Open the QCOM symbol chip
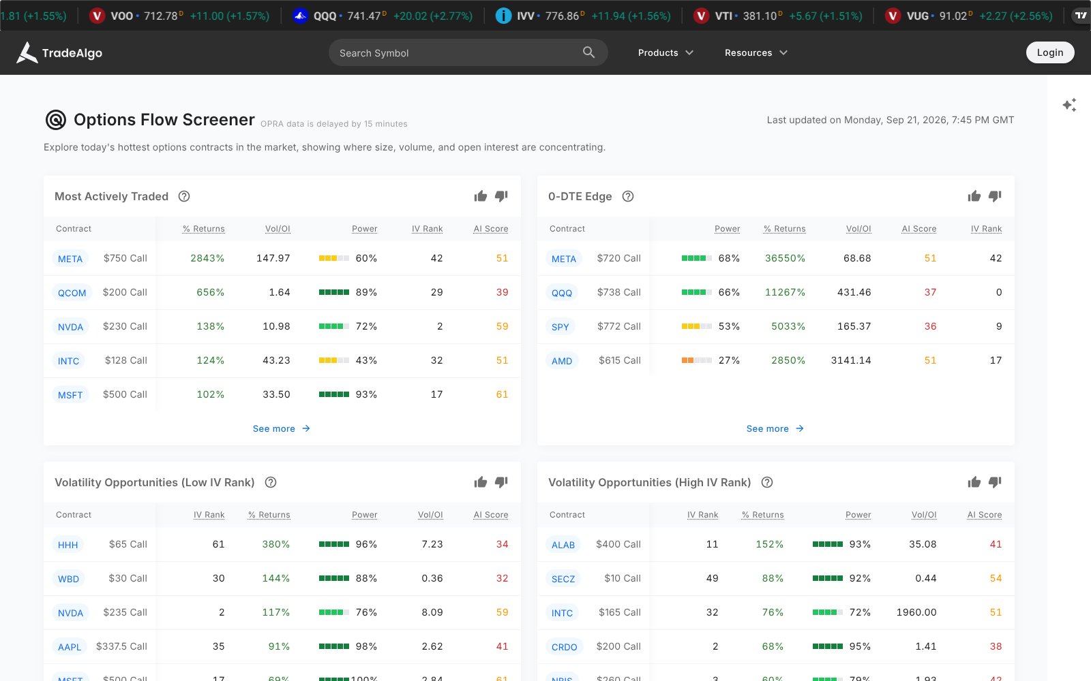1091x681 pixels. point(72,293)
